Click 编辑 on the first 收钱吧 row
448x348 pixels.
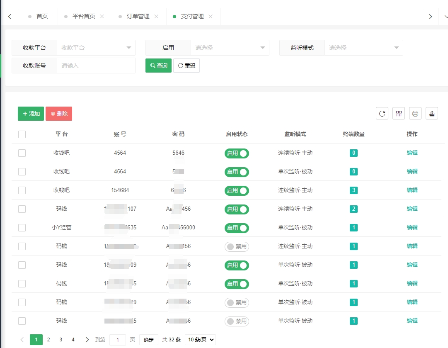click(x=412, y=153)
